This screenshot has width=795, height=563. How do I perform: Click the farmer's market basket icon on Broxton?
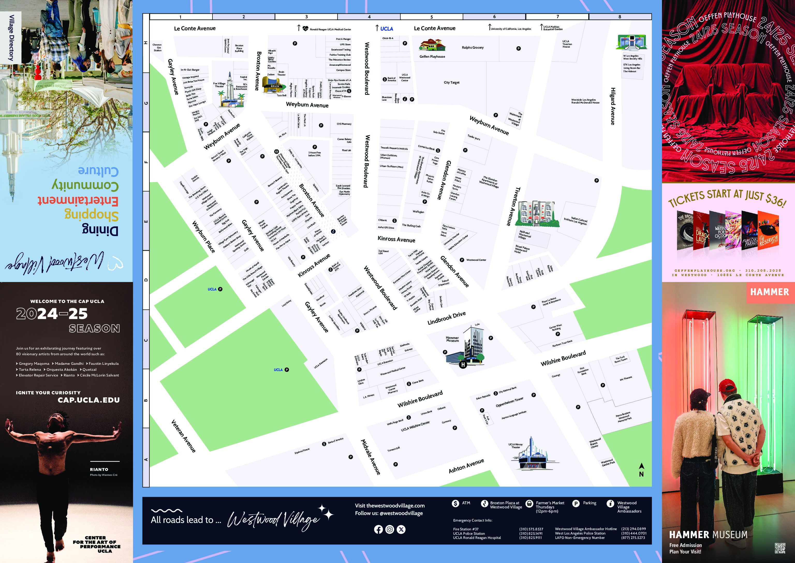(276, 152)
